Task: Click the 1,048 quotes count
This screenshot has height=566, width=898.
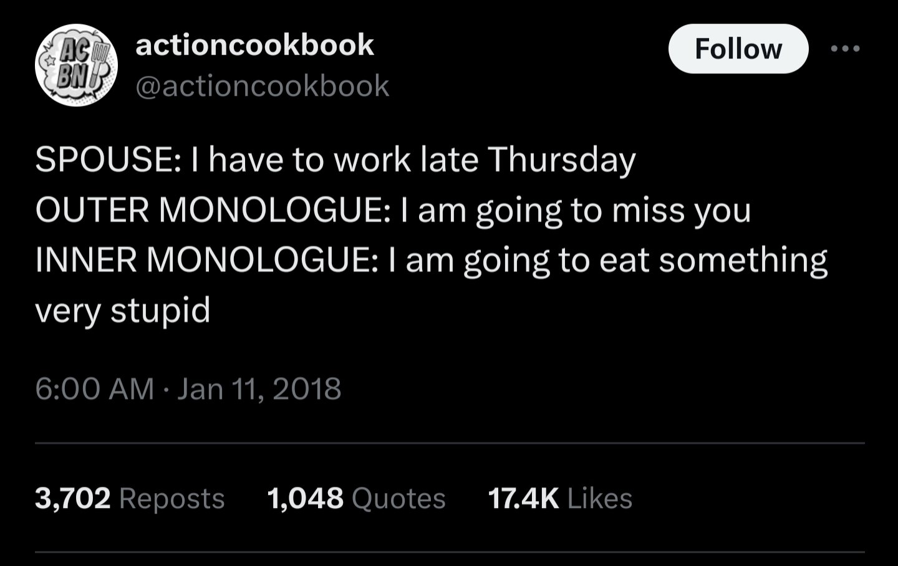Action: [x=305, y=498]
